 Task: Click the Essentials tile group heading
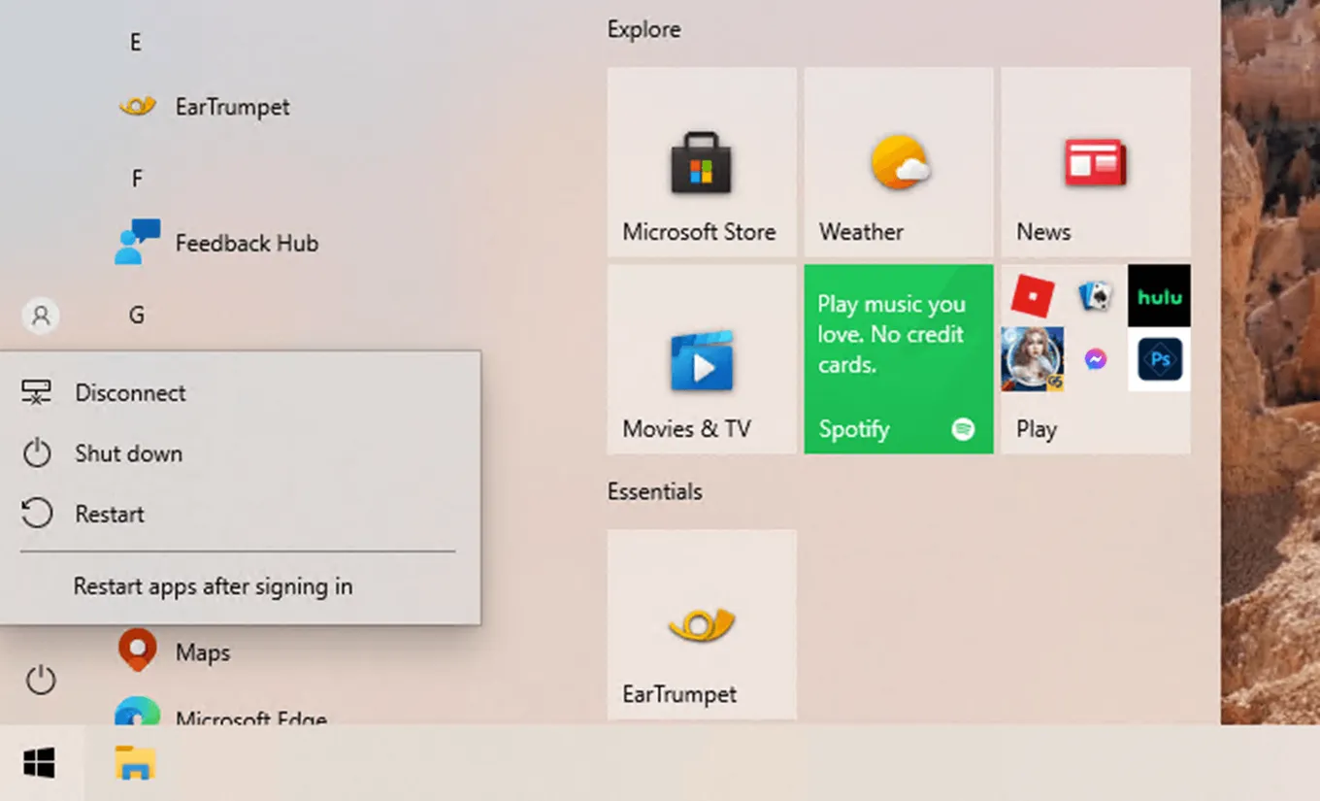(655, 492)
